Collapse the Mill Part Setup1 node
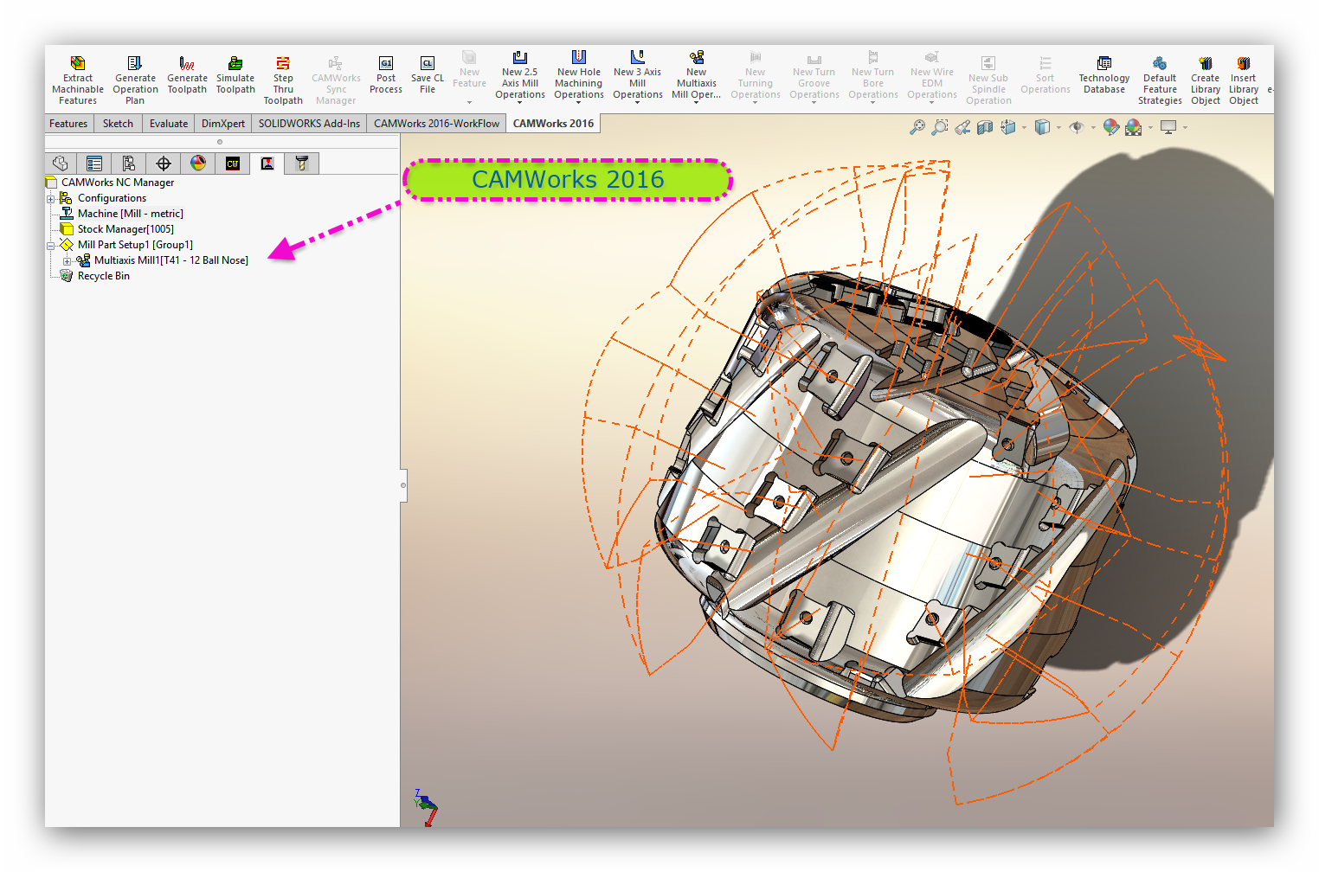Image resolution: width=1319 pixels, height=872 pixels. (51, 246)
